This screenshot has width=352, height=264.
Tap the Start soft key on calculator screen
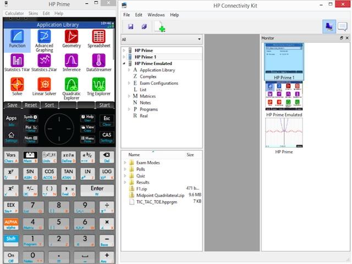pyautogui.click(x=105, y=105)
